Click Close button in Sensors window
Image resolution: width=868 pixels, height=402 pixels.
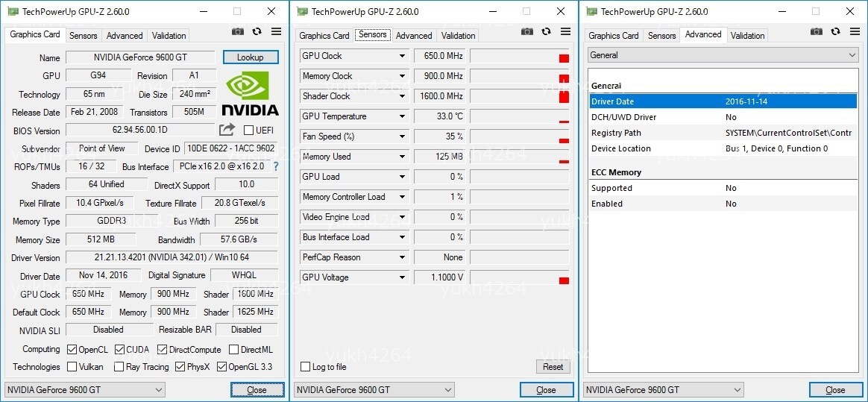pyautogui.click(x=547, y=390)
